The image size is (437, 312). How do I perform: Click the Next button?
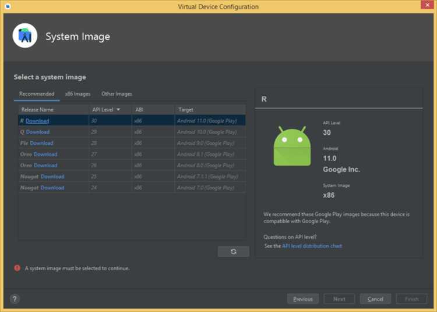pyautogui.click(x=339, y=299)
